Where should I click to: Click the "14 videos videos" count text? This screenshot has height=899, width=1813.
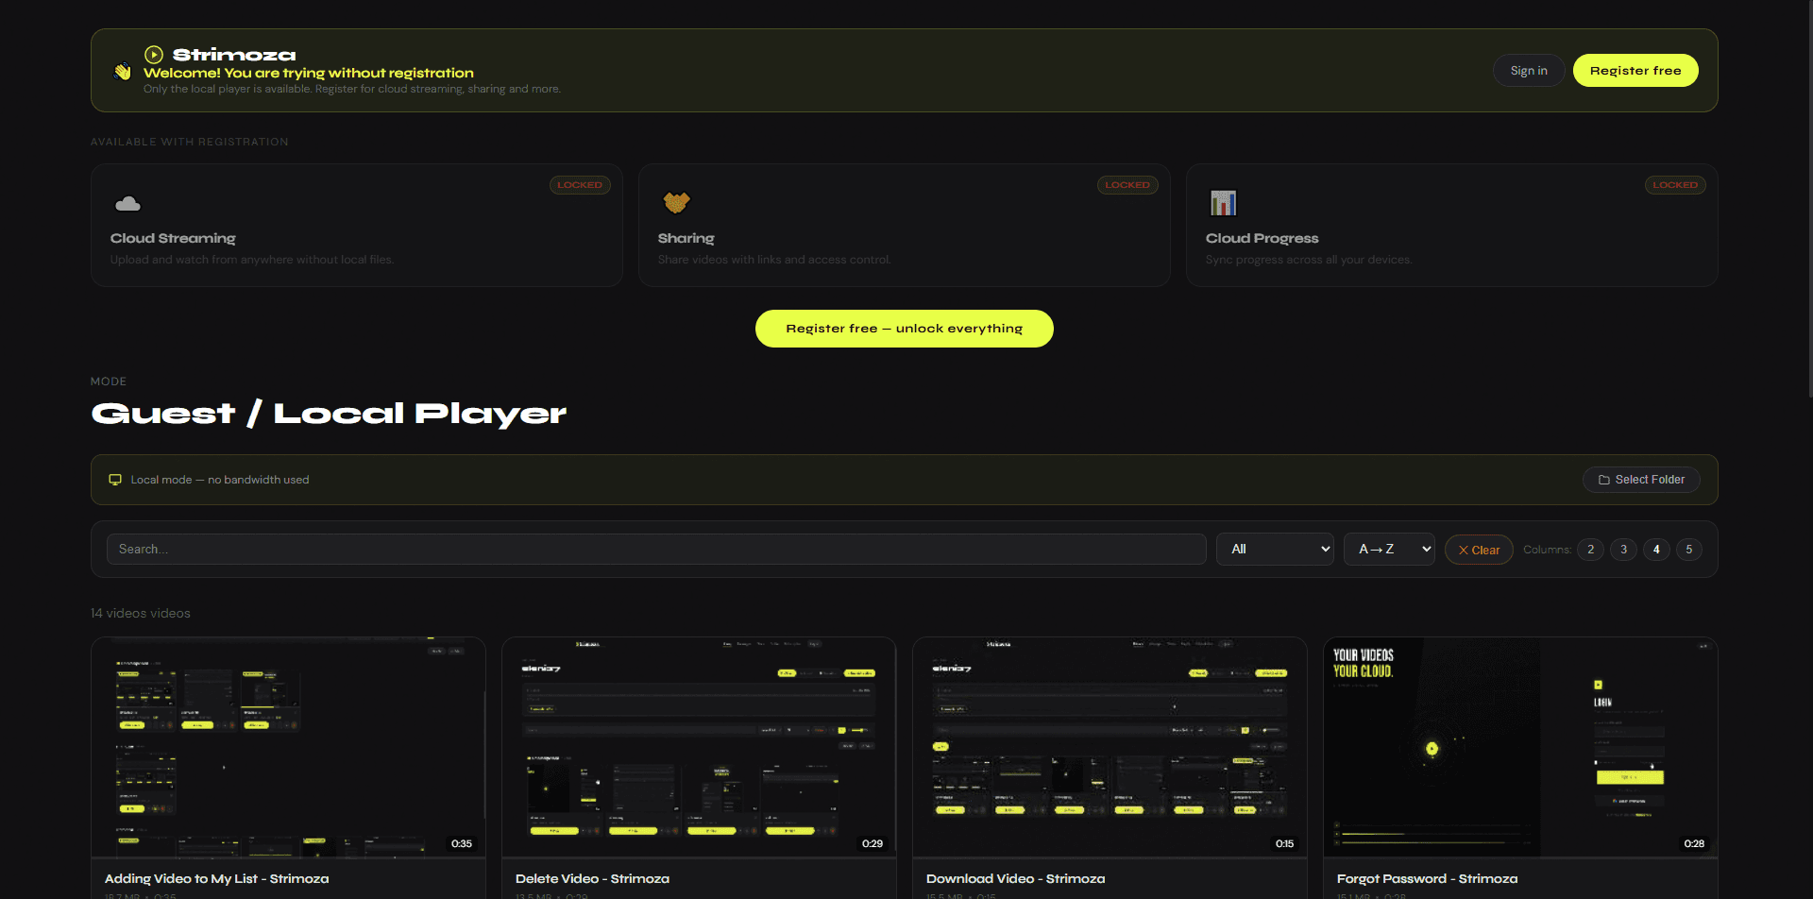click(141, 614)
